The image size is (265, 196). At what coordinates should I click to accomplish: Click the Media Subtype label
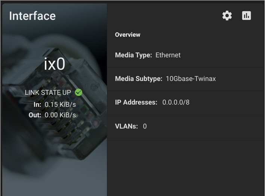(139, 79)
